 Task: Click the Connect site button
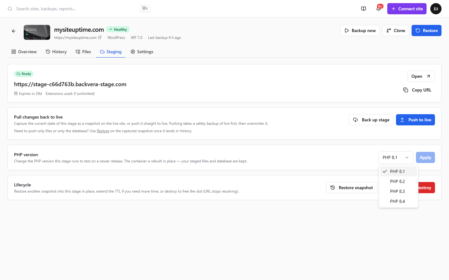point(407,9)
